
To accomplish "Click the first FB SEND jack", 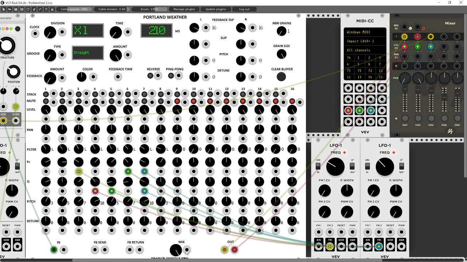I will [95, 250].
